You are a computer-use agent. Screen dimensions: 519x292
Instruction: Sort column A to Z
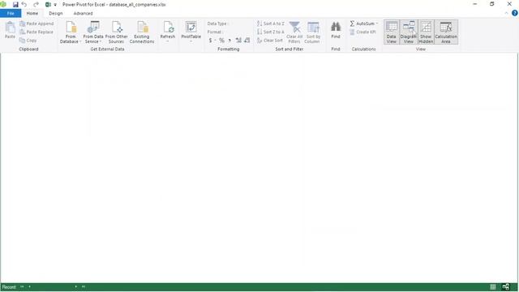point(270,24)
